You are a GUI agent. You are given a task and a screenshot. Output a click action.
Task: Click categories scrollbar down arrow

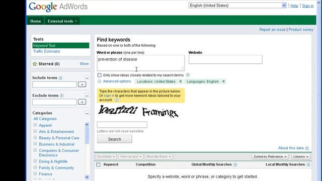click(x=87, y=177)
